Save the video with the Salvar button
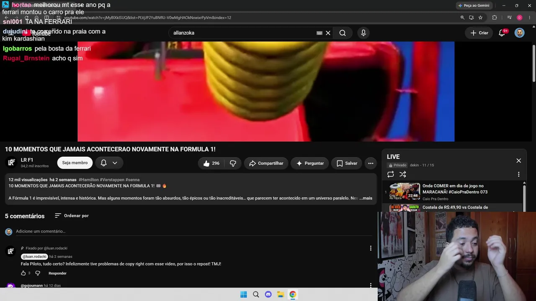 tap(347, 163)
